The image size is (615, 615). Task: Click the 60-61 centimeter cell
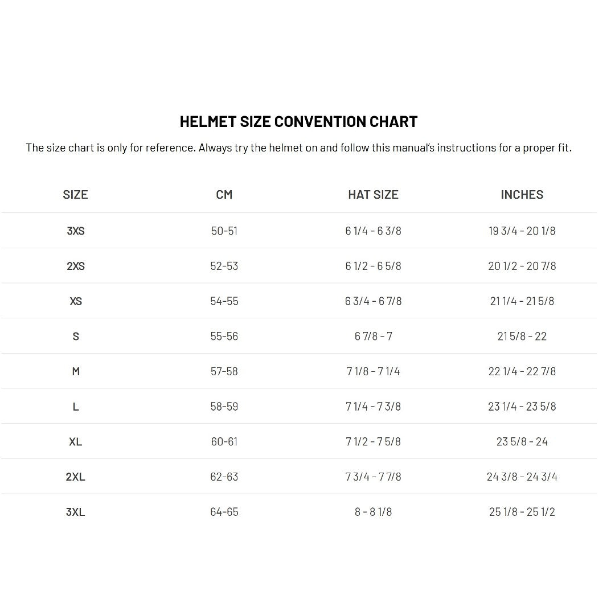(x=224, y=442)
